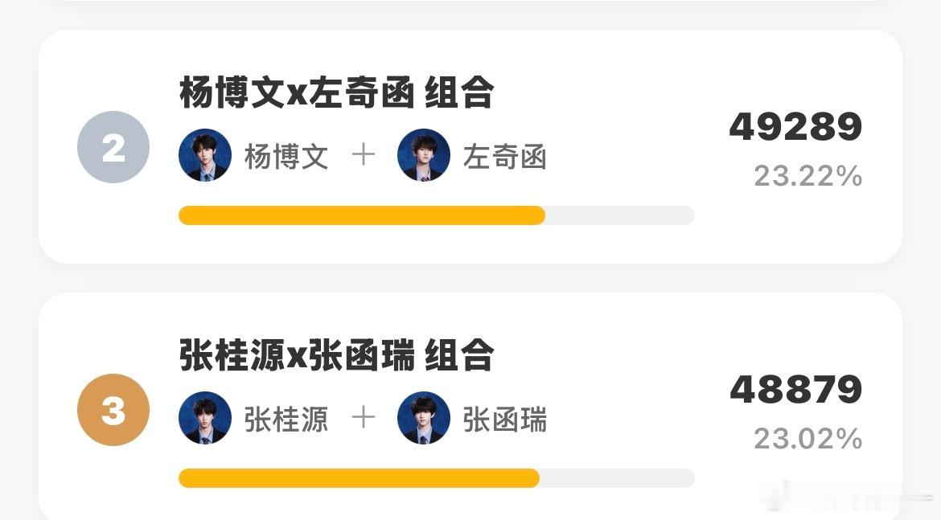Image resolution: width=941 pixels, height=520 pixels.
Task: Click the 左奇函 name label
Action: (505, 158)
